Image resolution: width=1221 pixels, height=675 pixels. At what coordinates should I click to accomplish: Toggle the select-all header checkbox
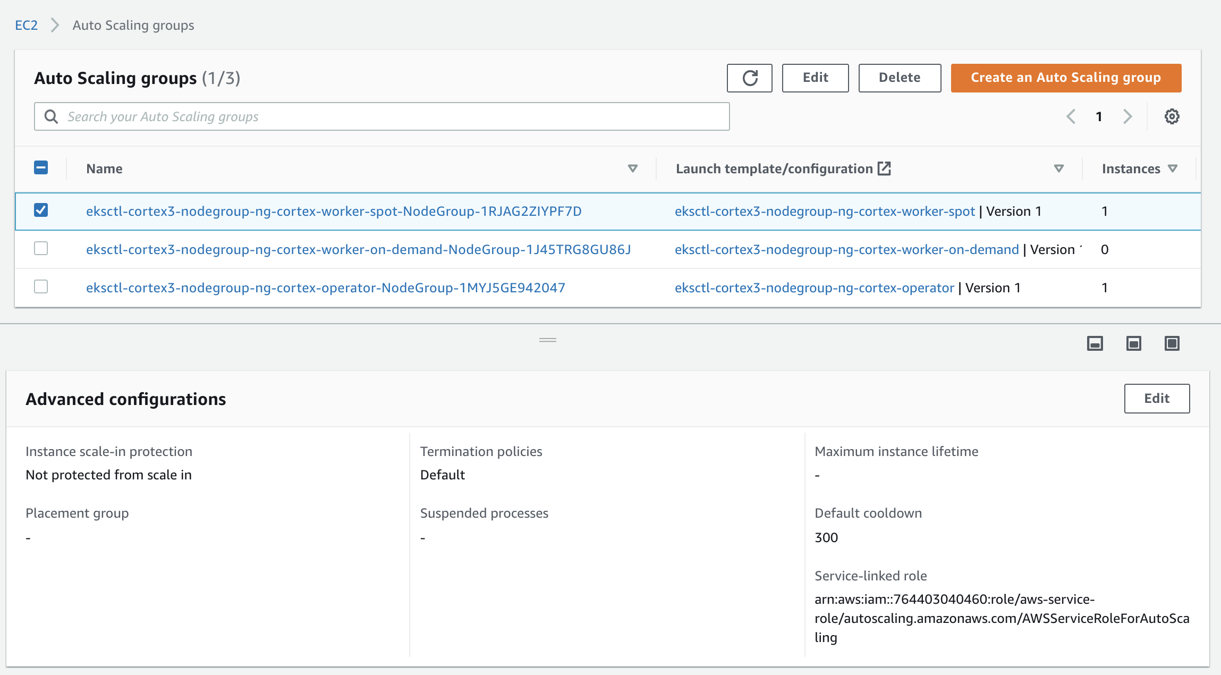point(41,168)
